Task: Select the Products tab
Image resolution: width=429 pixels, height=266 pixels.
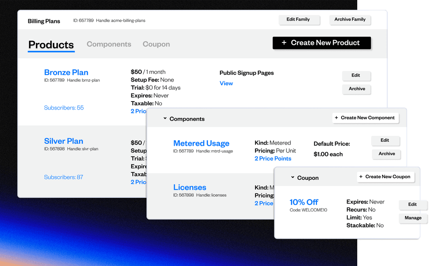Action: point(51,45)
